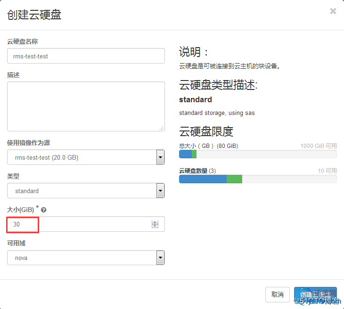Click the description text area
The width and height of the screenshot is (344, 309).
[x=86, y=106]
